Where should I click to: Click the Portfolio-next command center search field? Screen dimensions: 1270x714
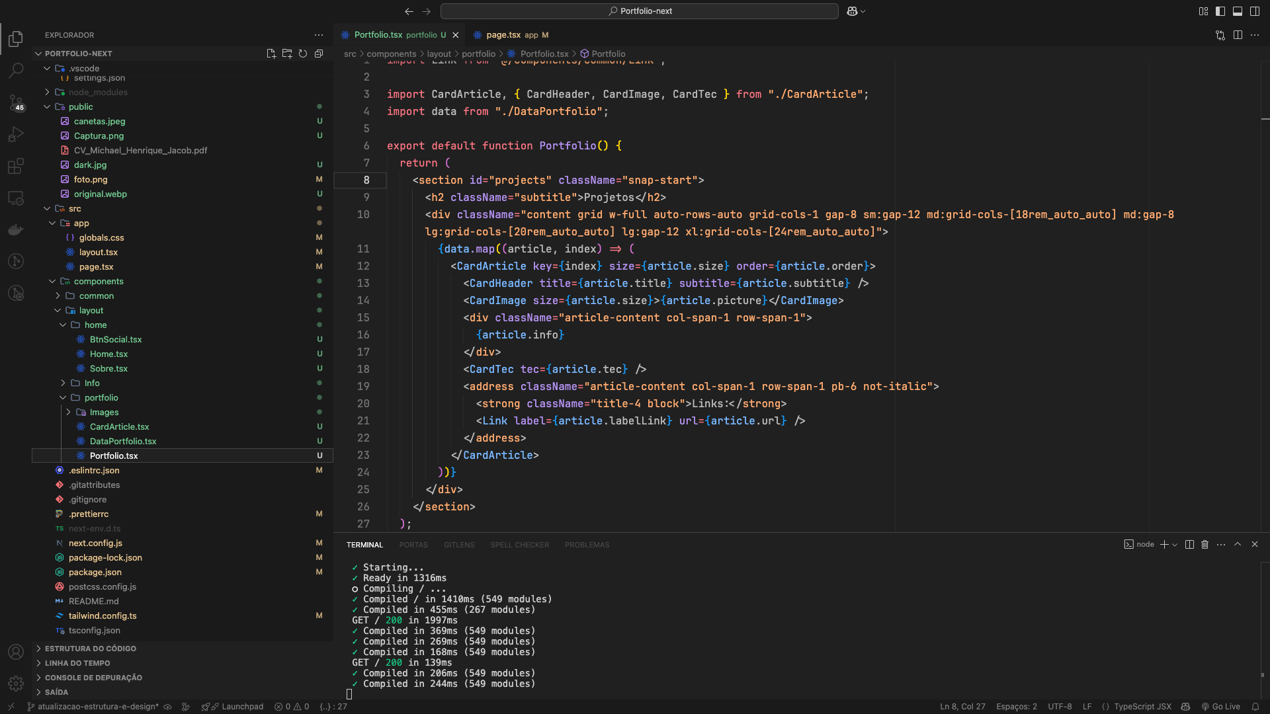(x=639, y=11)
